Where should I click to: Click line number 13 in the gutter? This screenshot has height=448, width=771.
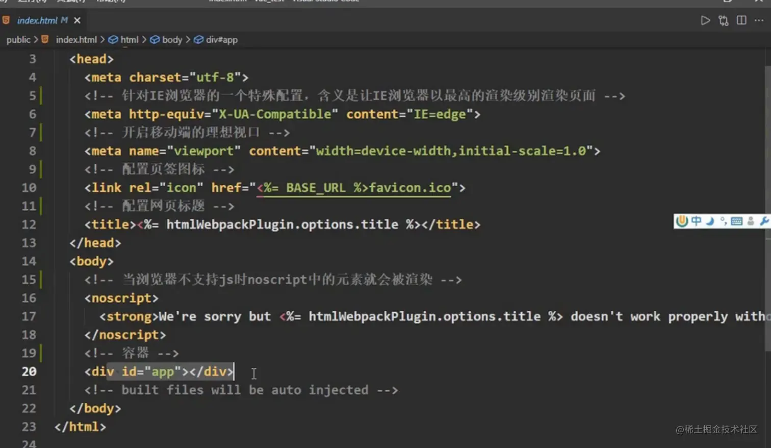pos(29,243)
